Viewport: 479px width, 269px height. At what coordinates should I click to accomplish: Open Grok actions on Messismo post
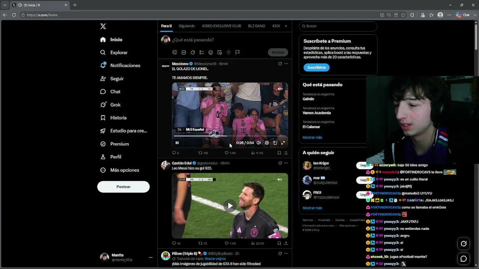(280, 64)
